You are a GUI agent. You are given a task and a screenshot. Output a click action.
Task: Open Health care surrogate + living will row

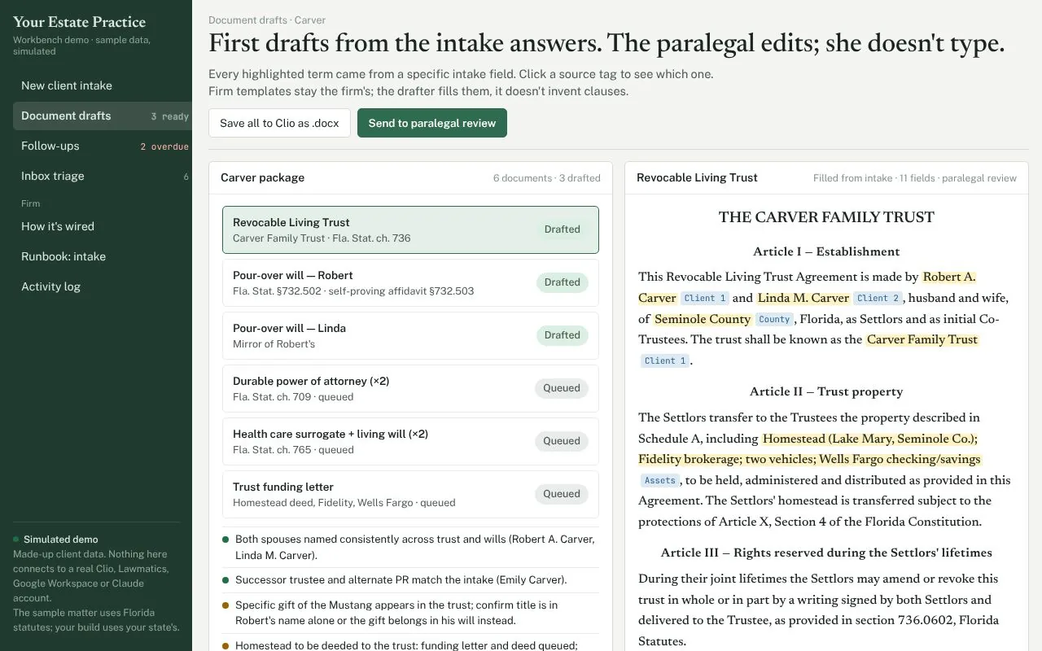coord(410,441)
